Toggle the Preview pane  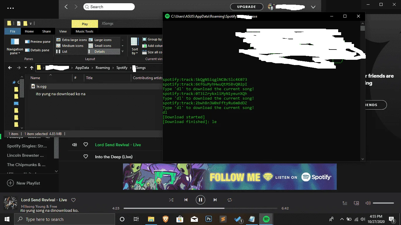click(38, 42)
